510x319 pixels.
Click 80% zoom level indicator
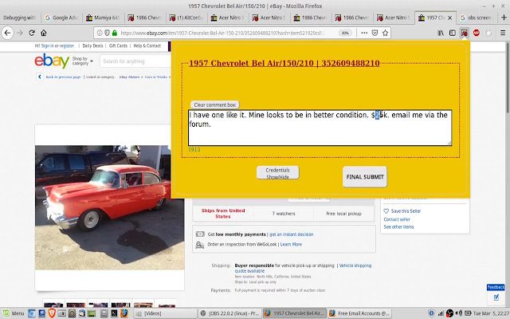coord(345,33)
